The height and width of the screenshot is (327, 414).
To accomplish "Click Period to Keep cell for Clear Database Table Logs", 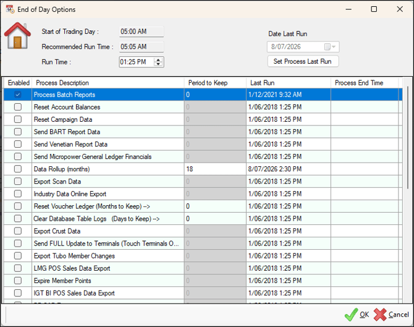I will tap(215, 219).
